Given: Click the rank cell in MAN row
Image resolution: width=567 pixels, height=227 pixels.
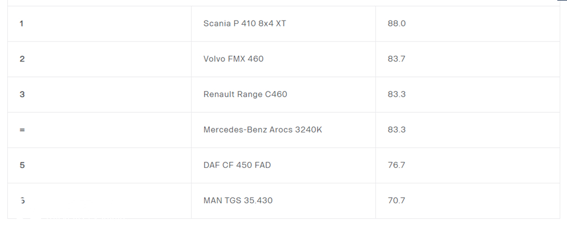Looking at the screenshot, I should [x=22, y=200].
